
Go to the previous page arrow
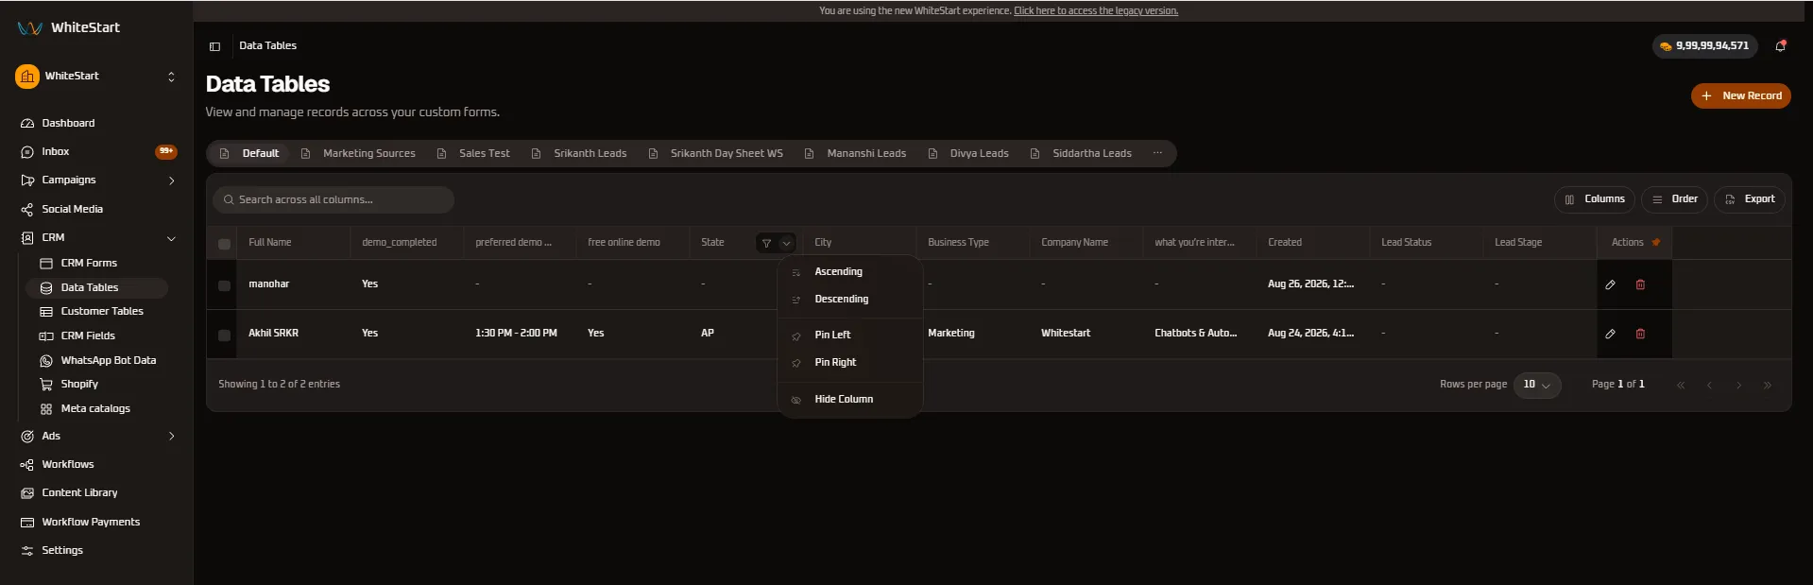(1709, 385)
